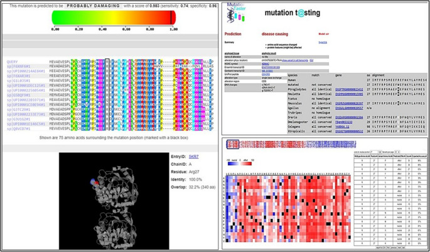Click the highlighted Arg27 residue on structure
Image resolution: width=430 pixels, height=252 pixels.
[x=94, y=182]
